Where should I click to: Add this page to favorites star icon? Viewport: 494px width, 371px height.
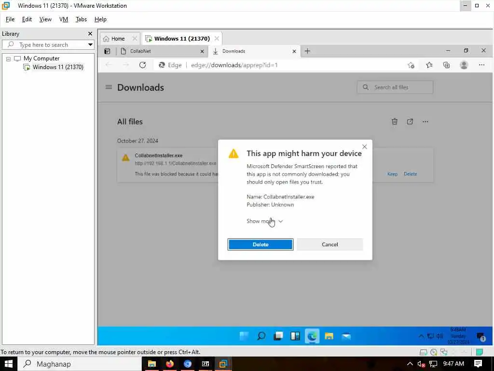pos(411,65)
